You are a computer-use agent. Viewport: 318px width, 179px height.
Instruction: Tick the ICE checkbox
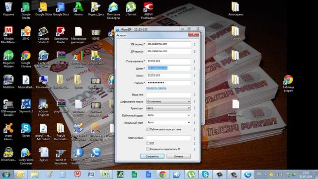tap(148, 143)
